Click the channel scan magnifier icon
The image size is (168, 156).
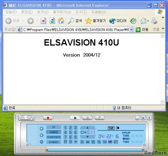tap(99, 142)
